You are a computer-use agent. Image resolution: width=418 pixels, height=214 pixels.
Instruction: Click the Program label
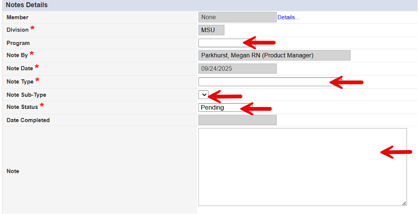point(18,43)
